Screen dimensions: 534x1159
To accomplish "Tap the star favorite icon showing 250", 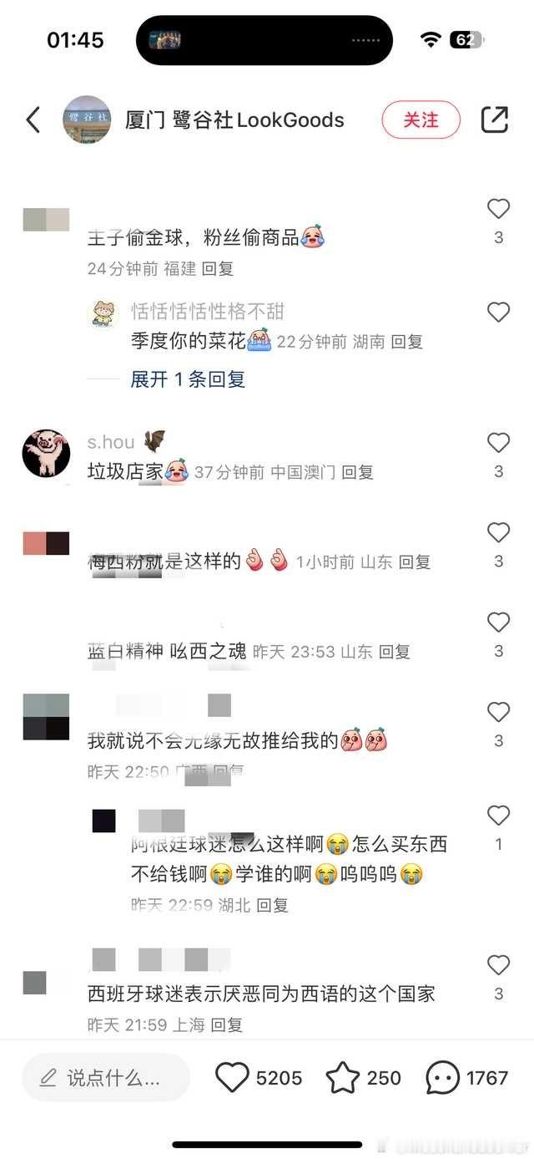I will click(x=342, y=1078).
